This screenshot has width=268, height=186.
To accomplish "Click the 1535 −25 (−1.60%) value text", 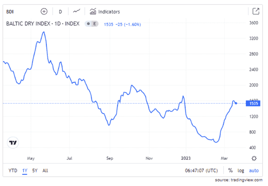I will 123,25.
